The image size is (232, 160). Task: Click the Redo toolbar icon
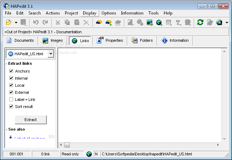(45, 22)
